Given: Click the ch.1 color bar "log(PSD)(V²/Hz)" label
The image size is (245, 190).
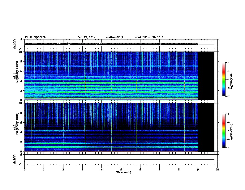Looking at the screenshot, I should 231,81.
